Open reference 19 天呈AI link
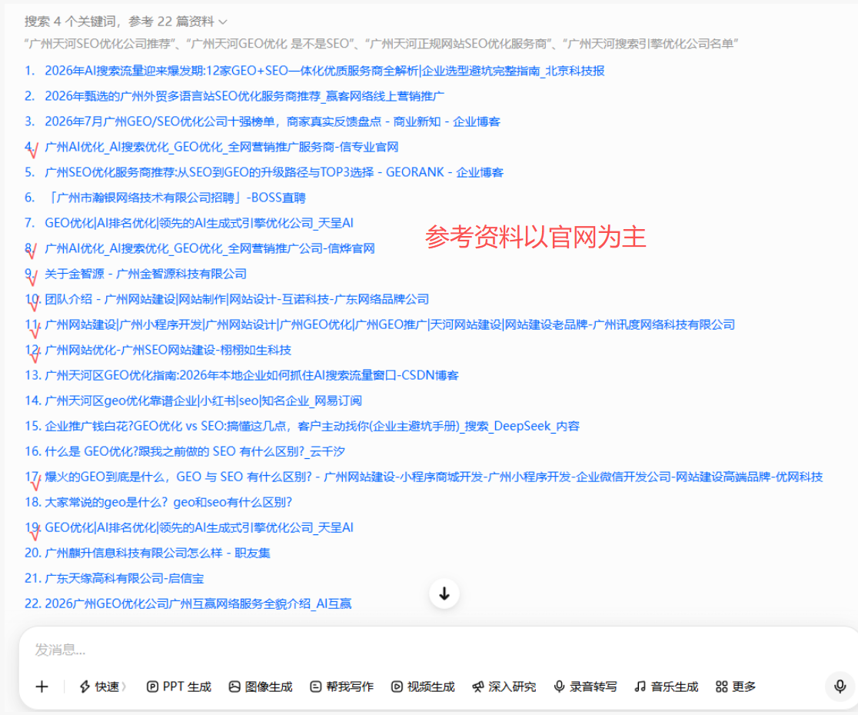This screenshot has height=715, width=858. 199,528
